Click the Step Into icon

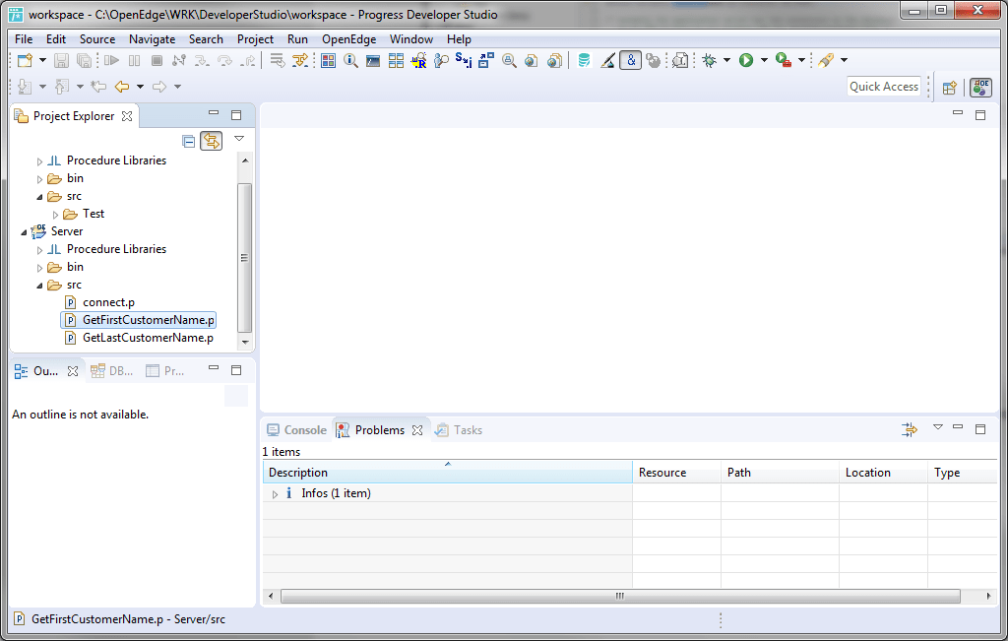coord(202,60)
